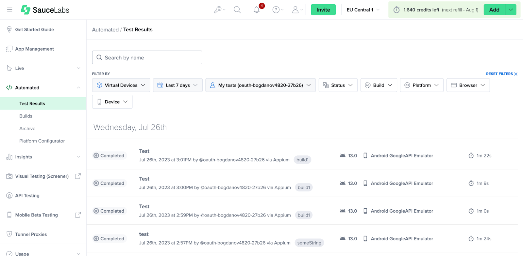The width and height of the screenshot is (523, 256).
Task: Click build1 tag on the 3:01PM test
Action: point(302,160)
